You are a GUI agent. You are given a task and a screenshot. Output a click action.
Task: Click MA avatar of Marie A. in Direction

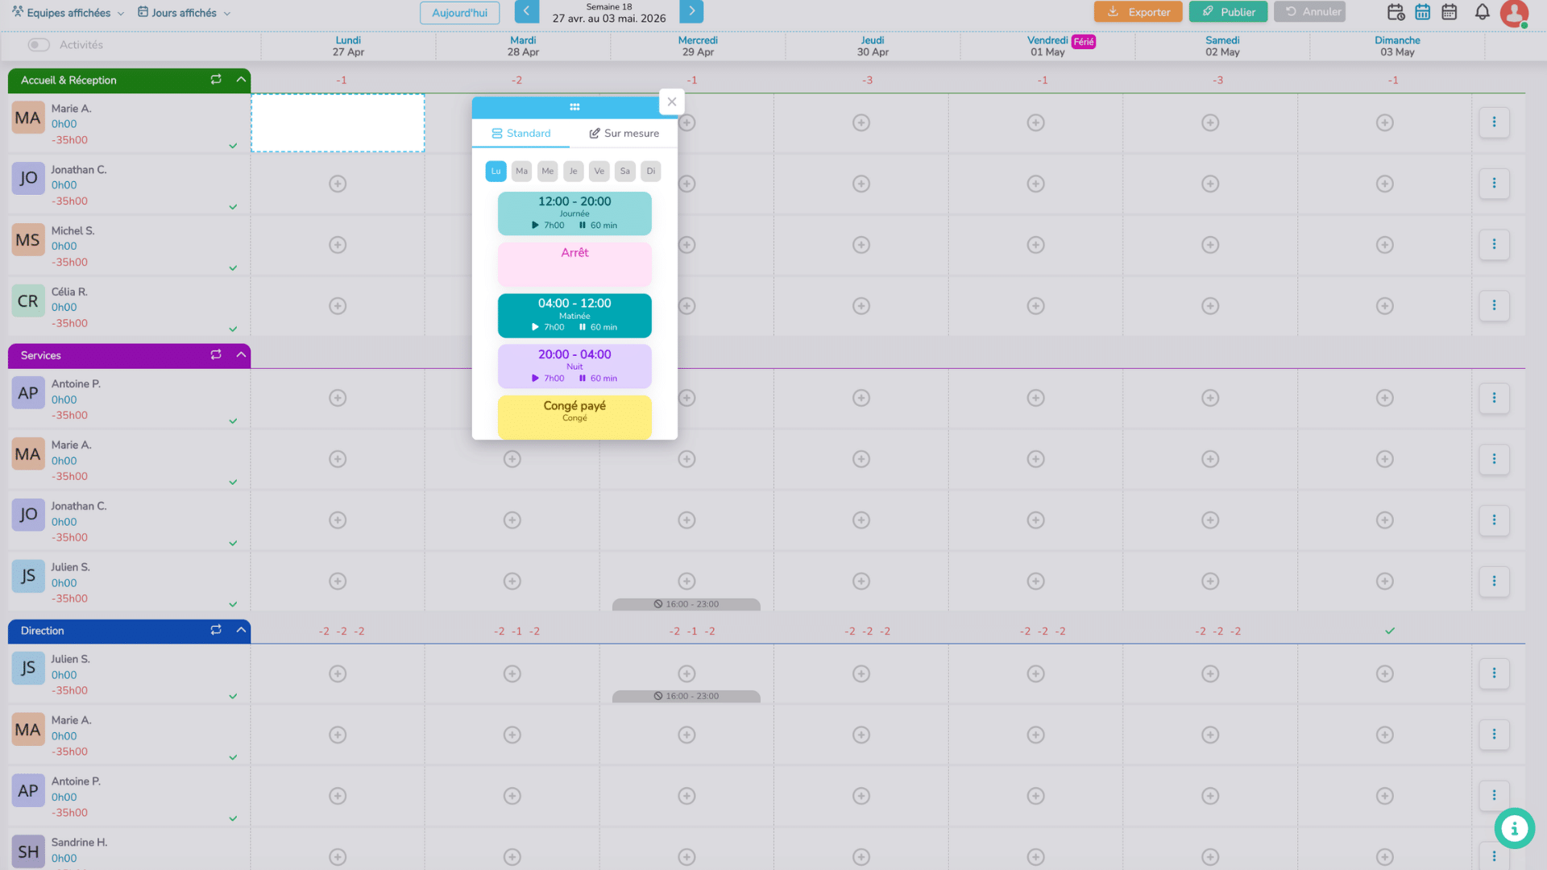click(x=28, y=730)
